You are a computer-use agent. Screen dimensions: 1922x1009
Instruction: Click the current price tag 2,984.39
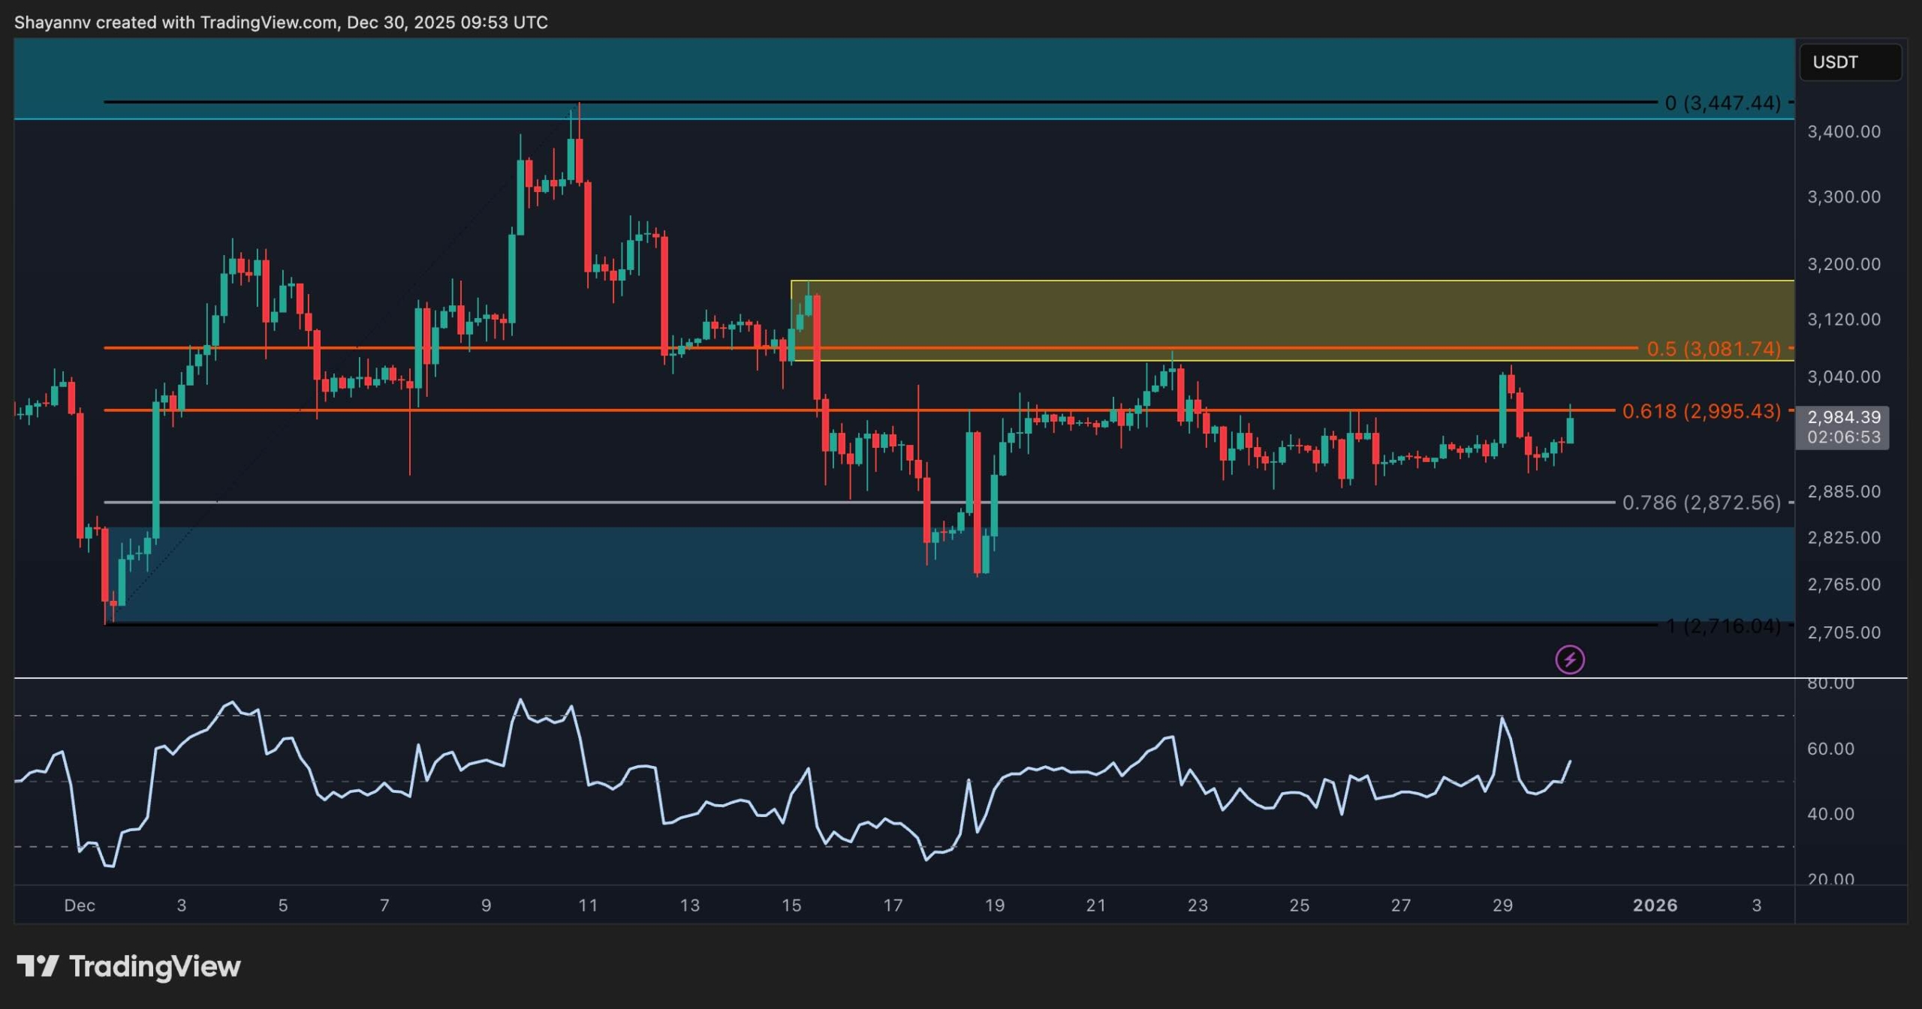point(1842,417)
